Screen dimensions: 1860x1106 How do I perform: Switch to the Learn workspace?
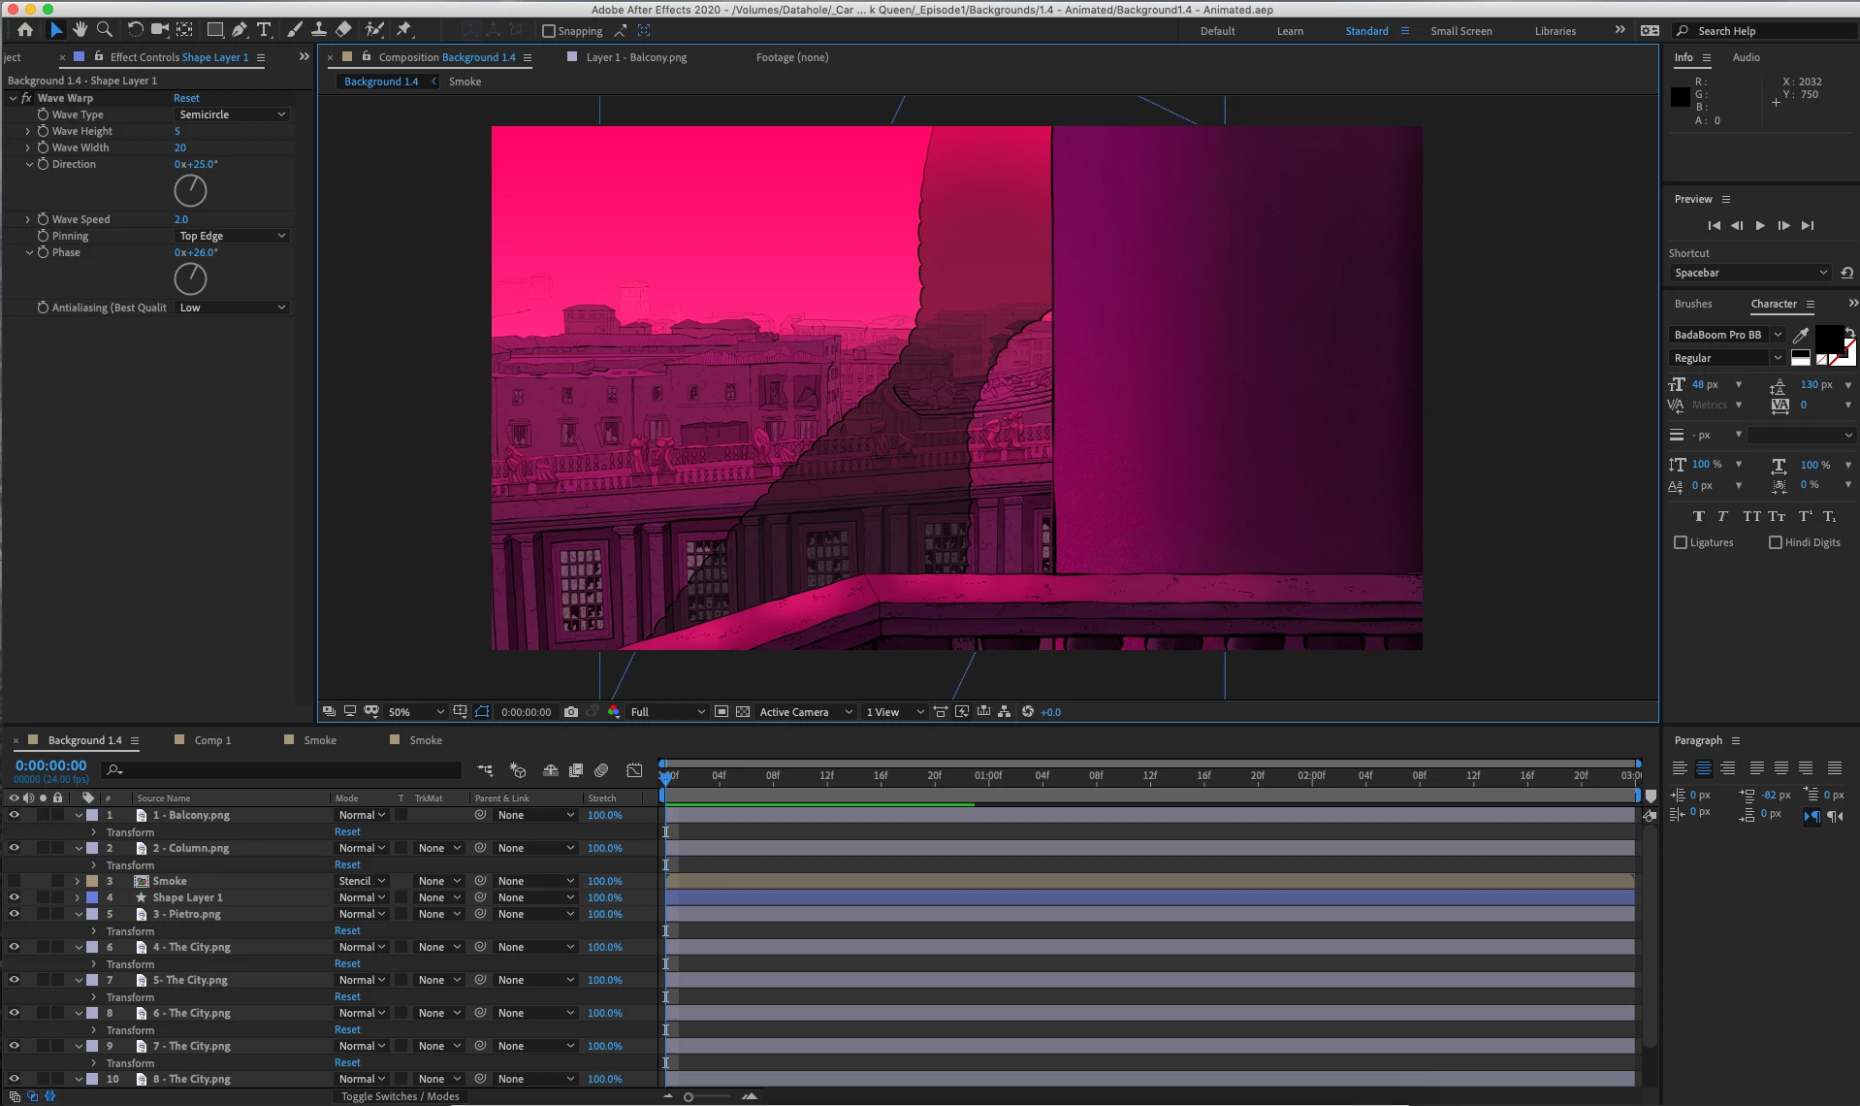pyautogui.click(x=1290, y=31)
